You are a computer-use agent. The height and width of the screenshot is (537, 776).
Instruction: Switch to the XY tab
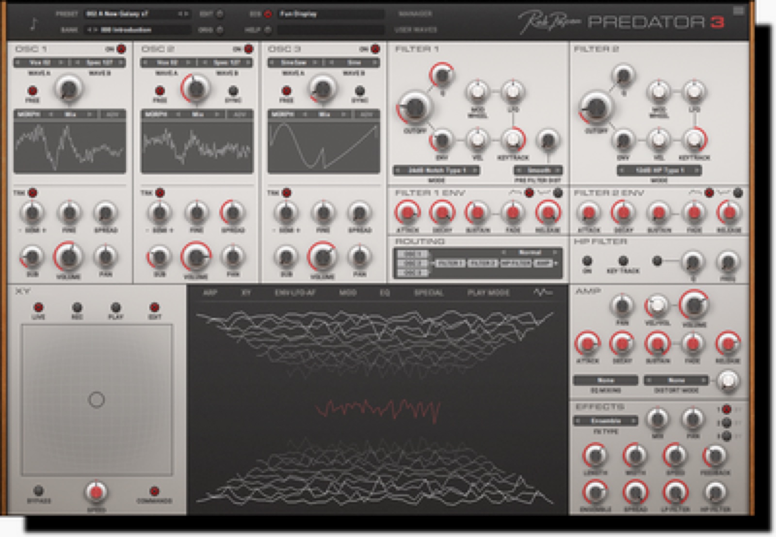pyautogui.click(x=246, y=292)
